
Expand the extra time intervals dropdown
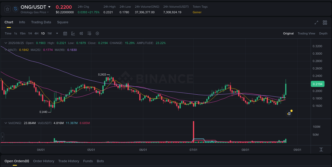point(57,33)
